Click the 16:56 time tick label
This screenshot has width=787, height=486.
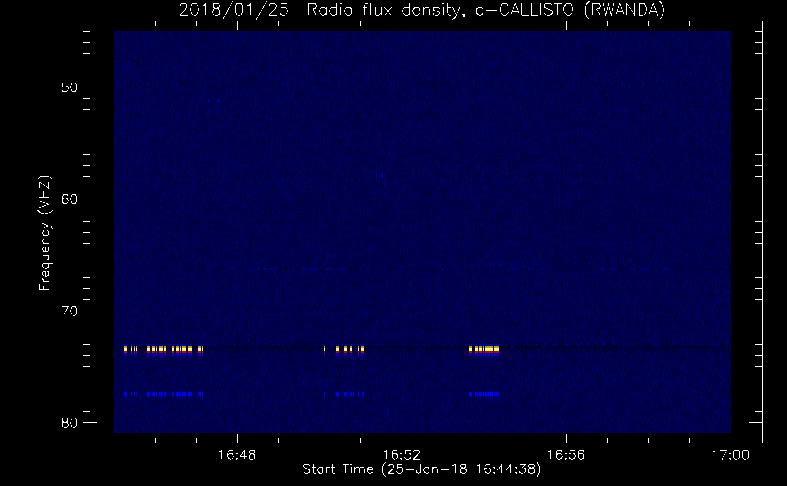[566, 455]
